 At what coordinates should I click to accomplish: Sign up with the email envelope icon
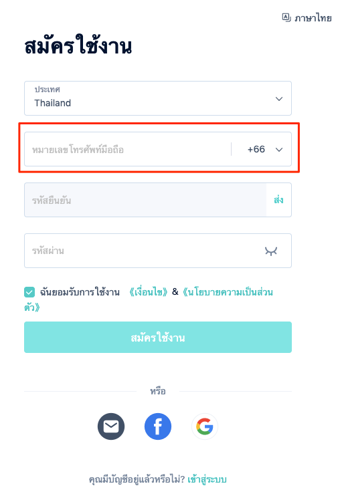pos(110,426)
